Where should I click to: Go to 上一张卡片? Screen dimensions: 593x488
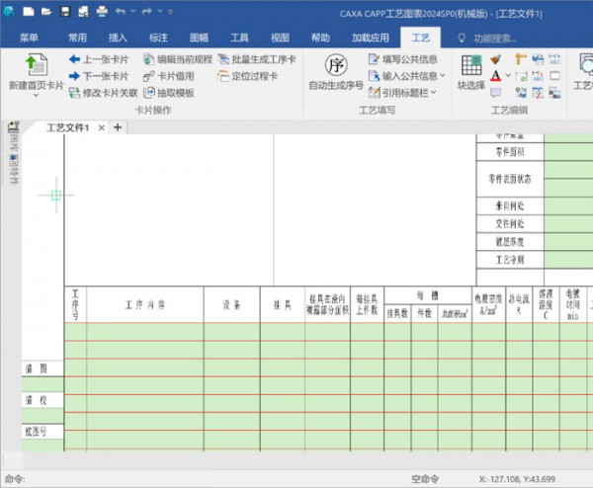(99, 59)
